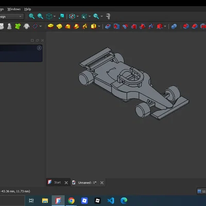Click the bounding box selection icon
The width and height of the screenshot is (206, 206).
point(84,16)
